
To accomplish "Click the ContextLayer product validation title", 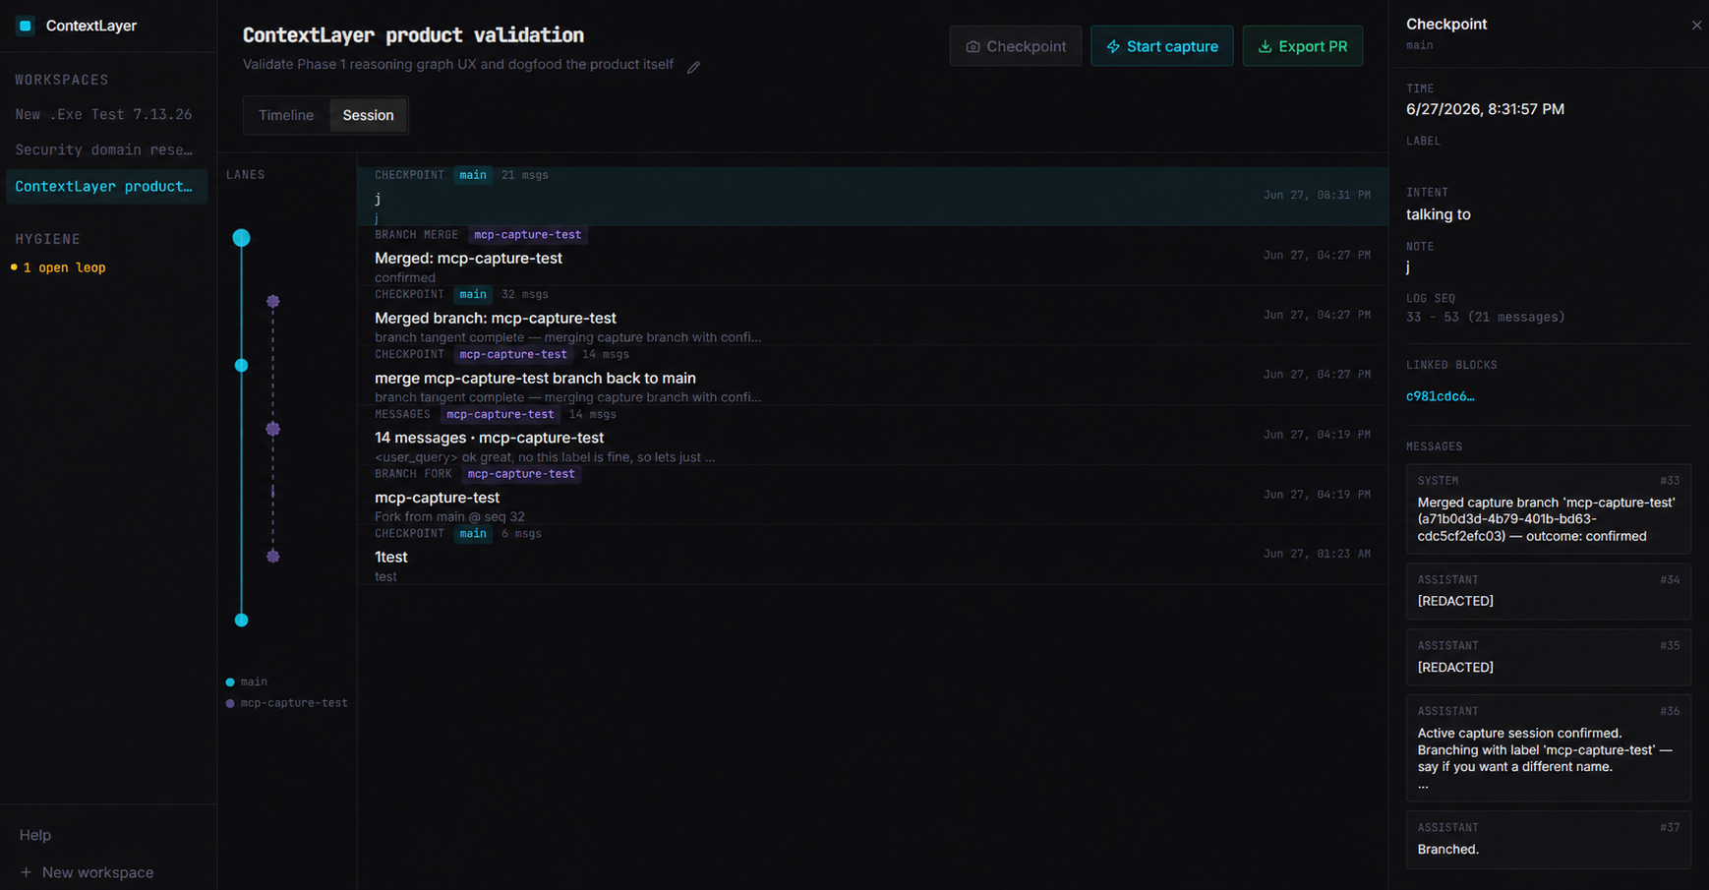I will (413, 35).
